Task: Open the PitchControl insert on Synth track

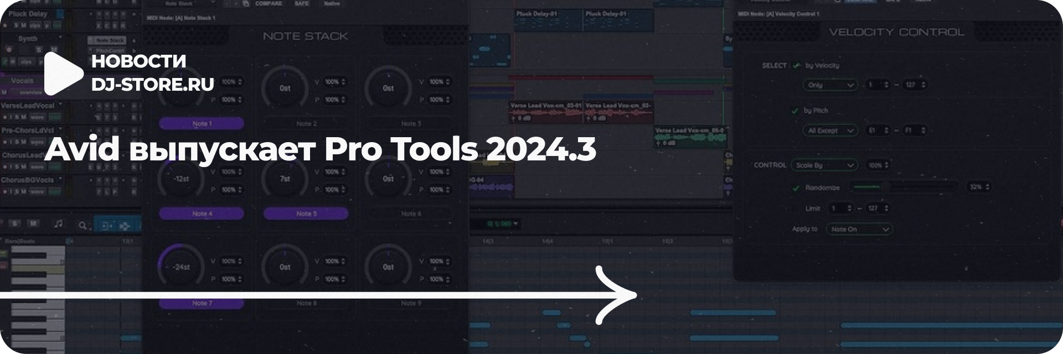Action: pyautogui.click(x=107, y=50)
